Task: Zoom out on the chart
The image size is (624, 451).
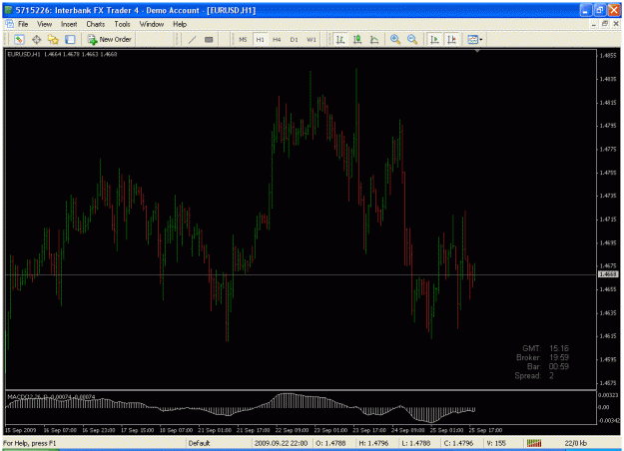Action: coord(412,39)
